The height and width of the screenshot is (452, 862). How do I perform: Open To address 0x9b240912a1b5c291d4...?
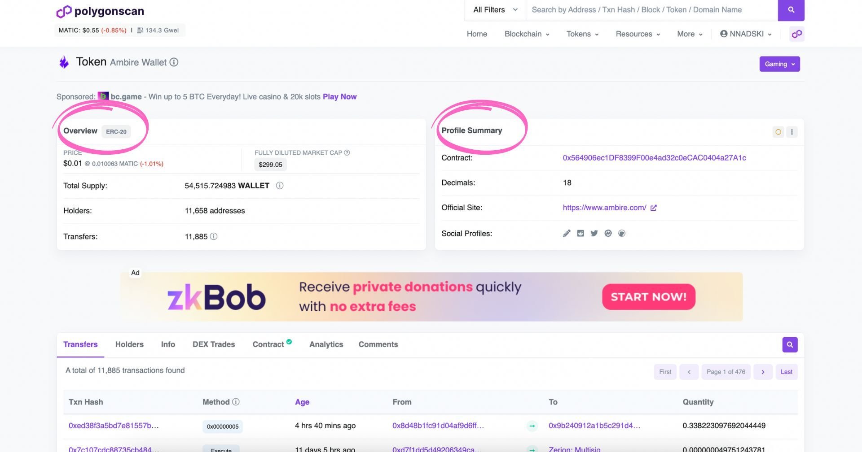pos(594,426)
